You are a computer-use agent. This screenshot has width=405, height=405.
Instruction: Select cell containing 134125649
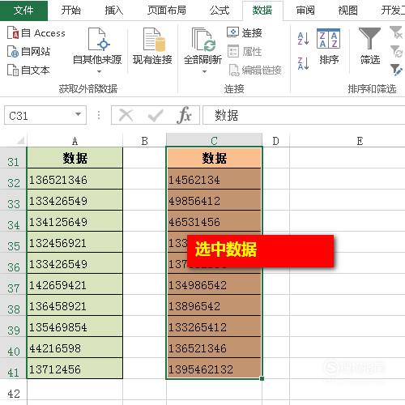[x=75, y=221]
